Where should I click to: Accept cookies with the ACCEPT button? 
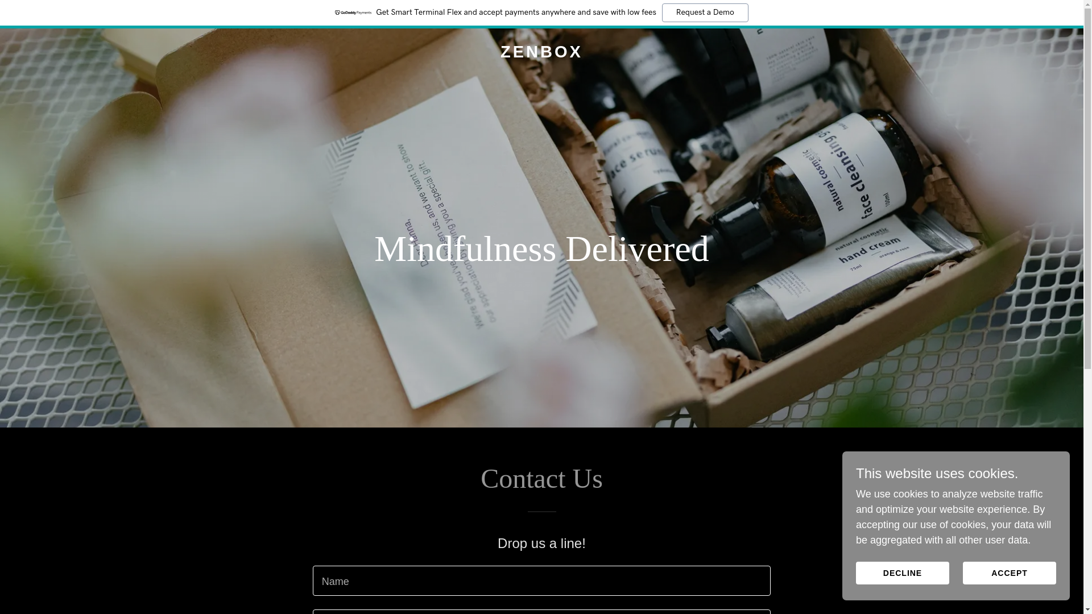click(1009, 573)
